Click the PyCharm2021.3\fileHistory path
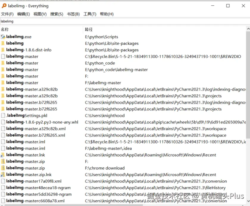This screenshot has width=250, height=206. (x=155, y=188)
